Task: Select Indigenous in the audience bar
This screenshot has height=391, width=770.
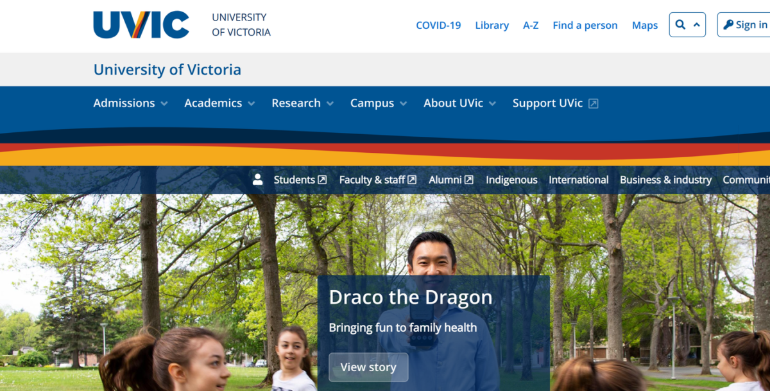Action: 511,180
